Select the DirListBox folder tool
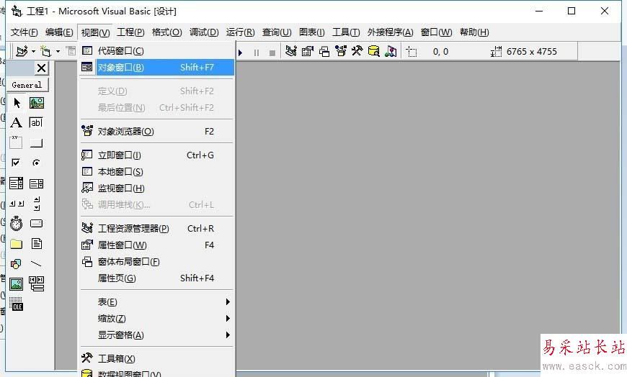This screenshot has height=377, width=627. [x=17, y=244]
